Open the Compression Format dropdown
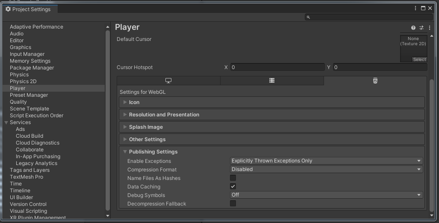Screen dimensions: 439x223 pyautogui.click(x=326, y=169)
